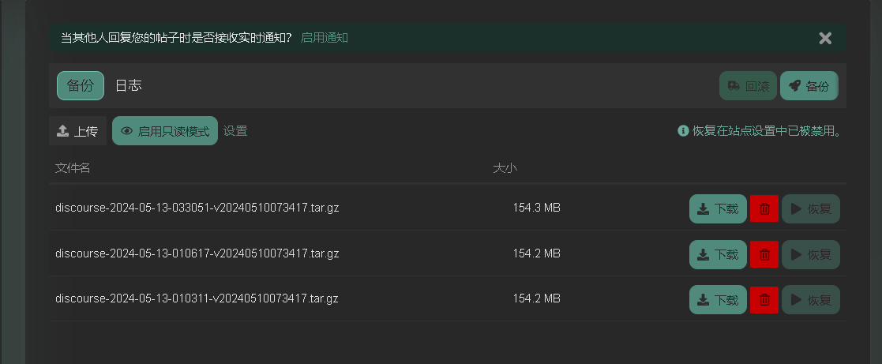882x364 pixels.
Task: Click the 回滚 rollback truck button
Action: (748, 86)
